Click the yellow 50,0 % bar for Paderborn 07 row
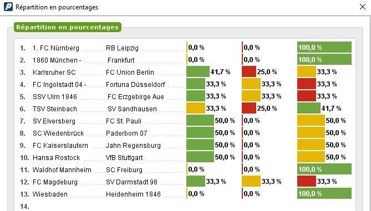This screenshot has height=211, width=371. pyautogui.click(x=311, y=132)
